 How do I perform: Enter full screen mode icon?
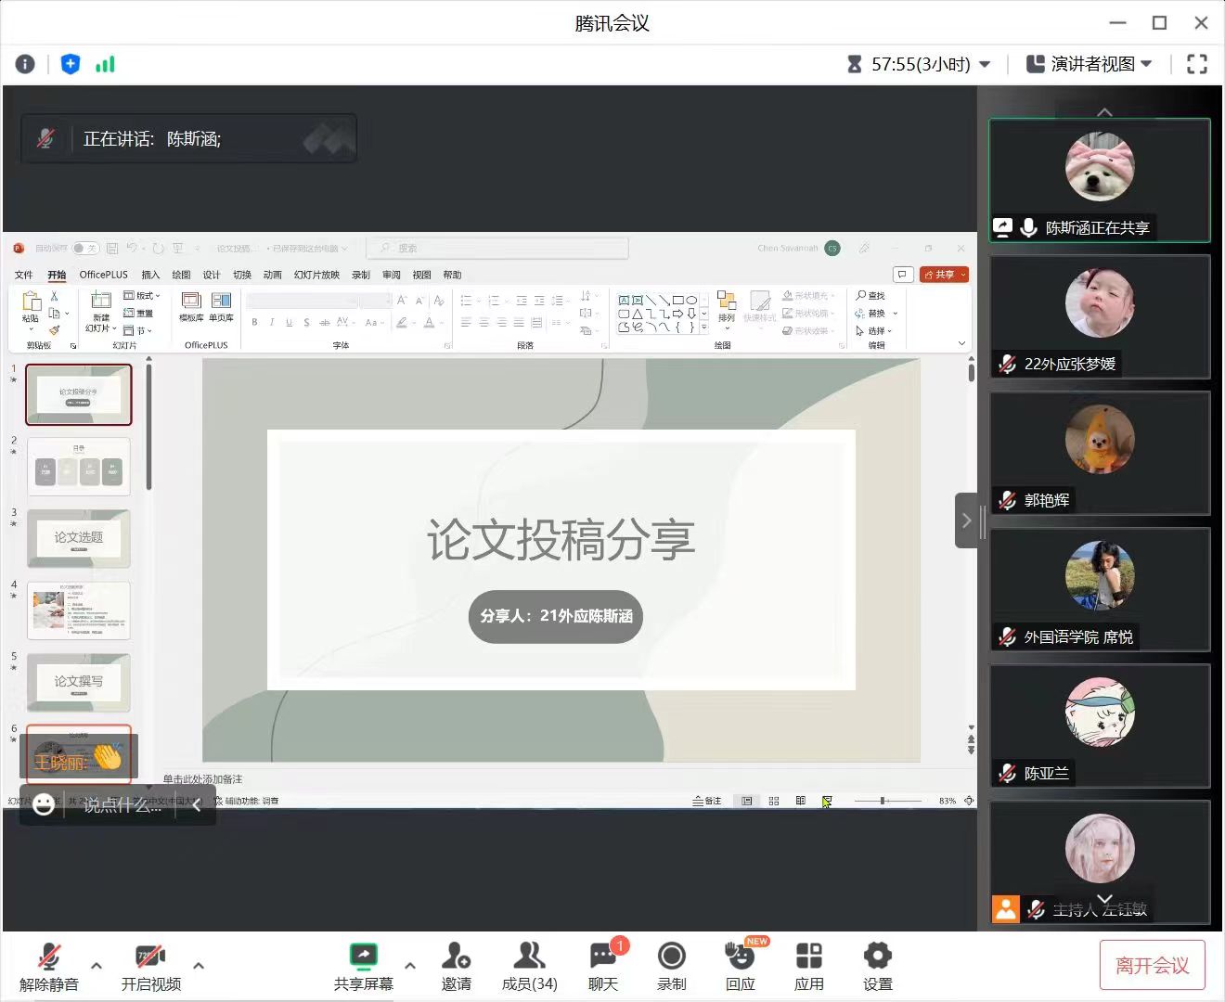pyautogui.click(x=1197, y=64)
